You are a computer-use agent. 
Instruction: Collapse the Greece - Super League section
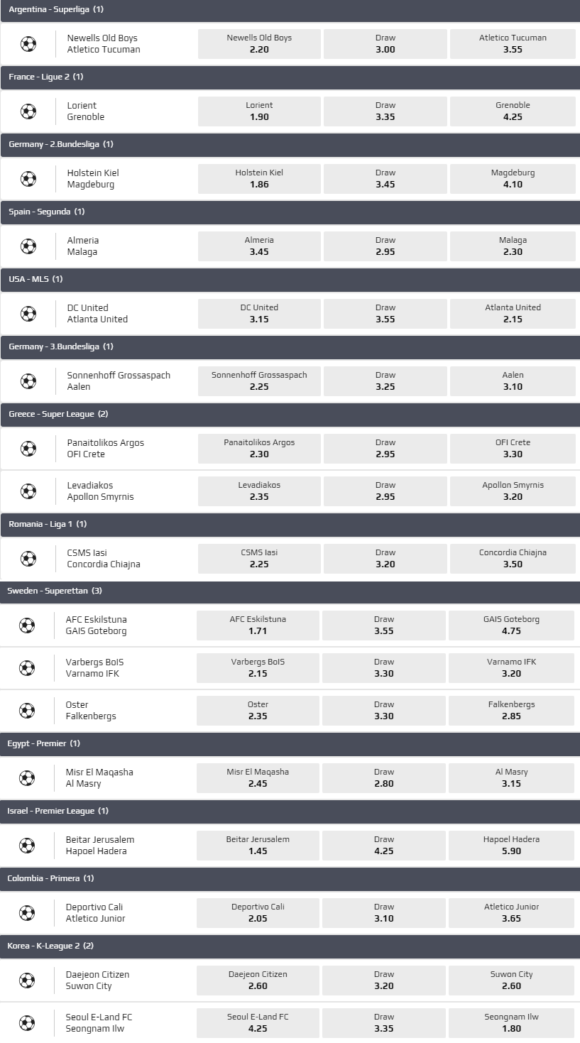click(x=290, y=414)
